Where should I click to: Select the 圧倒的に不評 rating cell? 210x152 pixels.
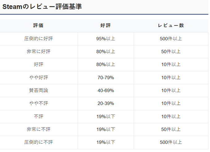click(39, 142)
